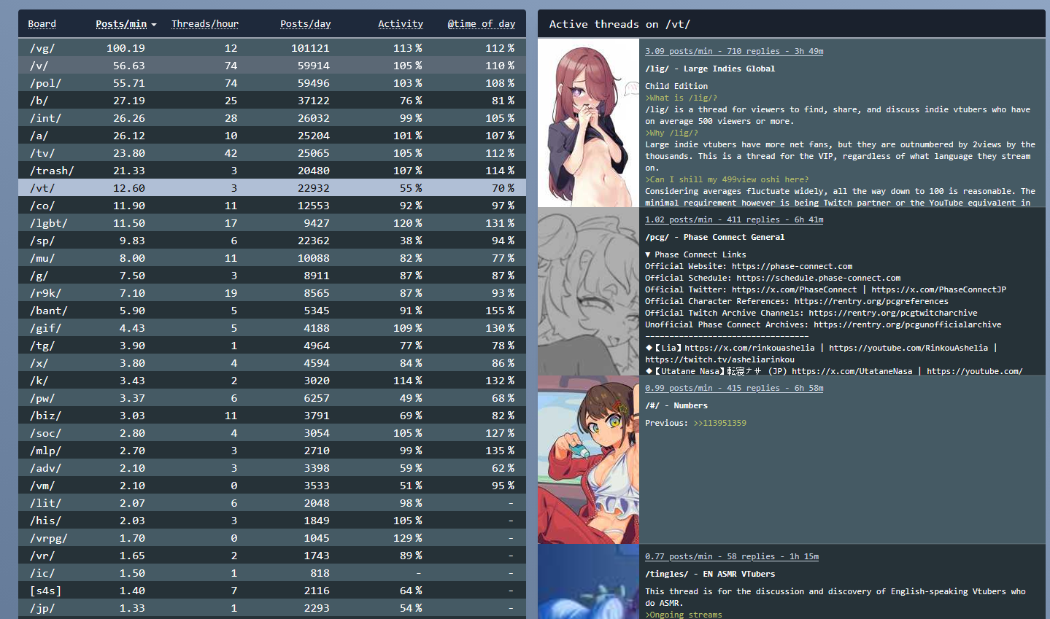Select the /his/ board row

pyautogui.click(x=272, y=521)
